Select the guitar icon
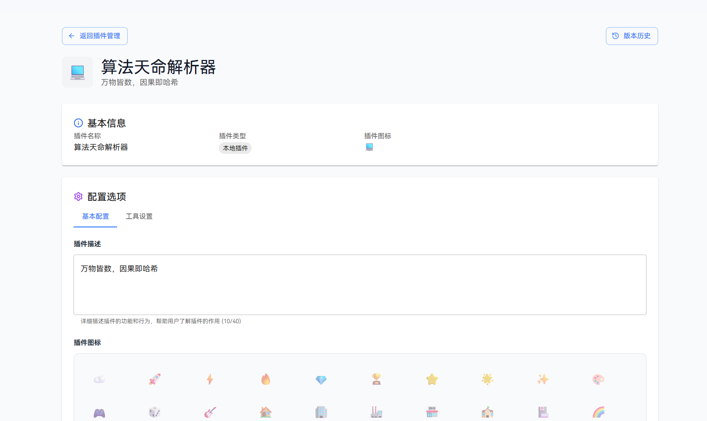 (x=210, y=413)
